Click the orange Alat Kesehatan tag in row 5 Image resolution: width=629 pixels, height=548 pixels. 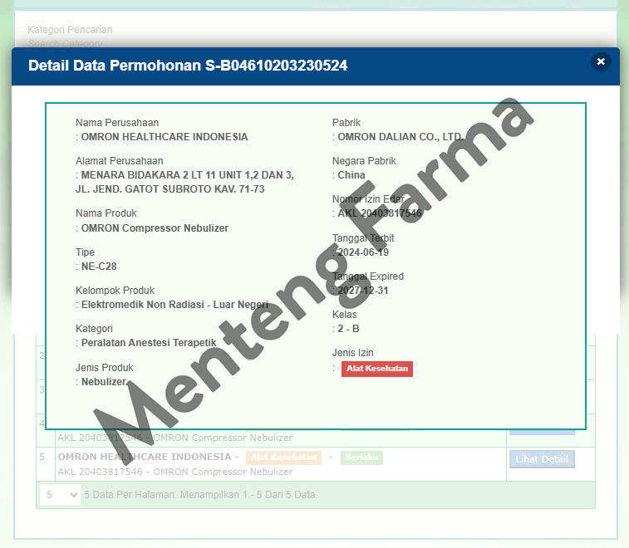tap(283, 457)
